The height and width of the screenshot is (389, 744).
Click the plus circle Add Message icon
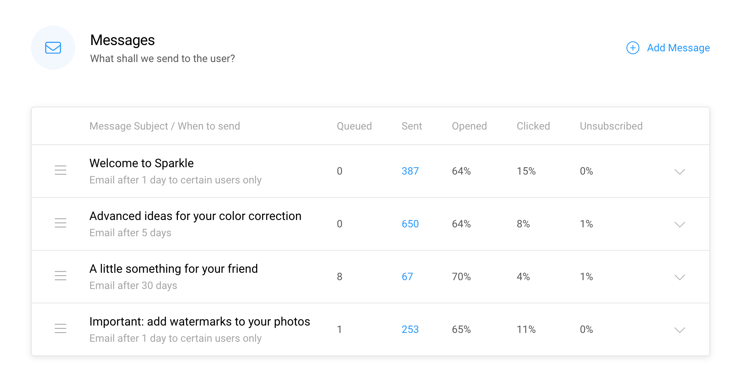click(x=633, y=48)
